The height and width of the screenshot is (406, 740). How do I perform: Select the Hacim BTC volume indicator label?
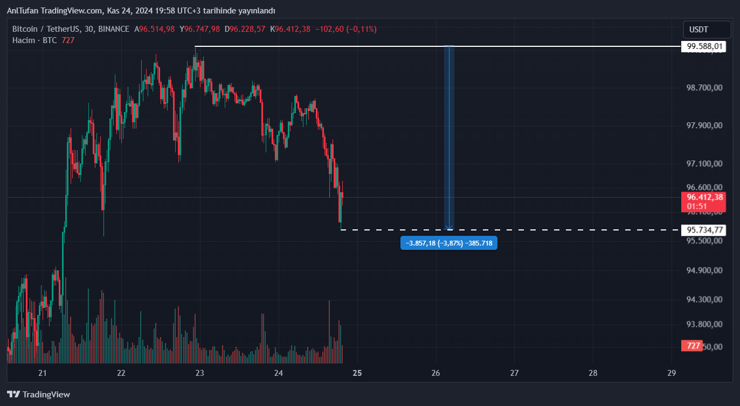35,40
